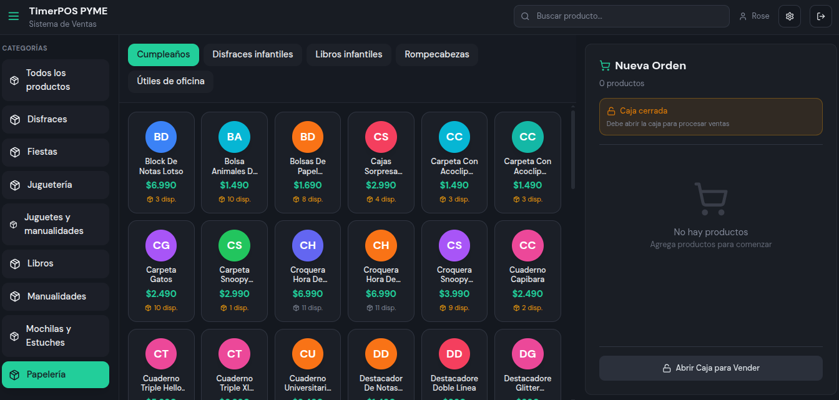Add Bolsa Animales product priced $1.490

(234, 162)
